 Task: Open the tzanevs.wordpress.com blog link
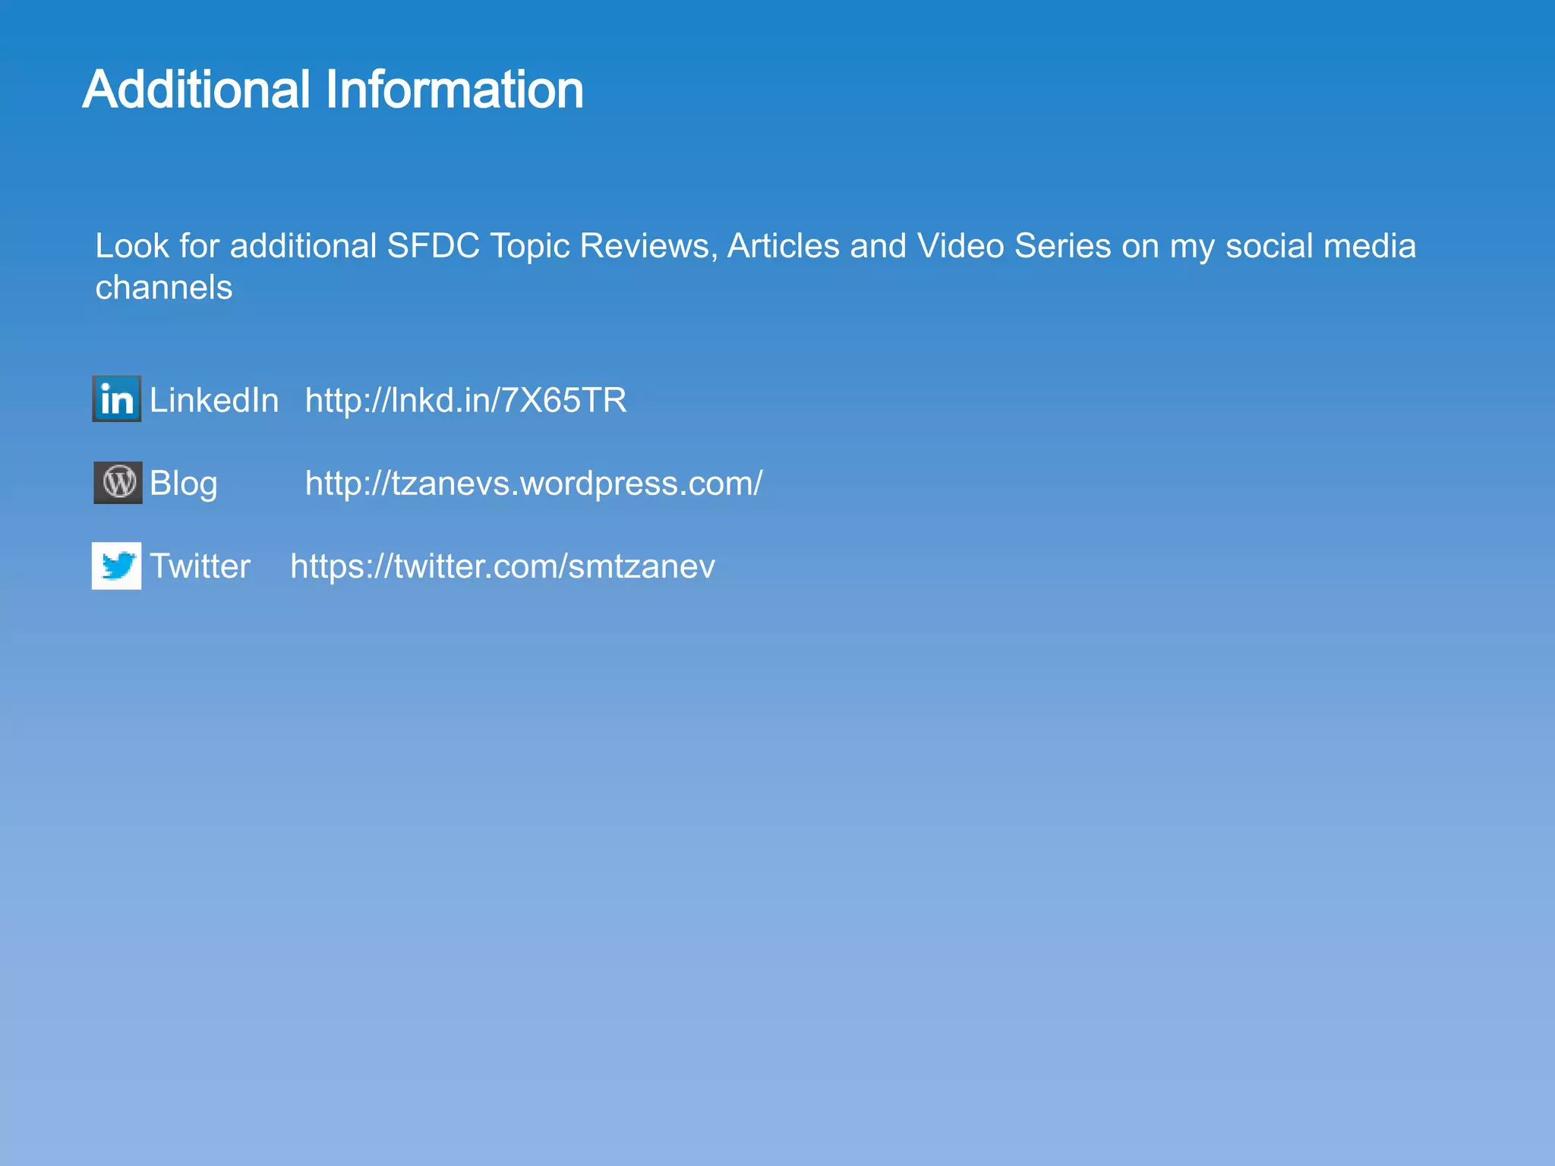click(534, 483)
